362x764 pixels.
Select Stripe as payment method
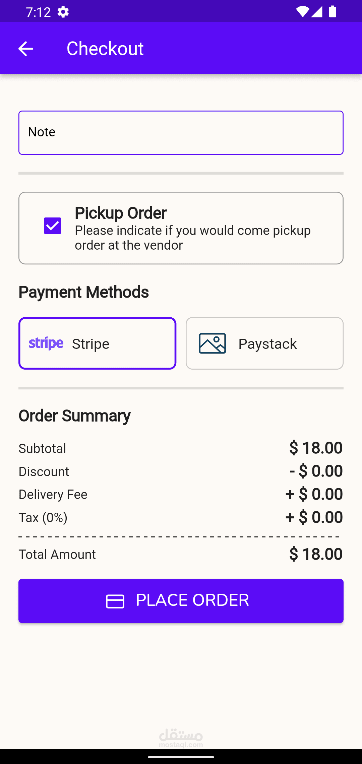tap(97, 343)
